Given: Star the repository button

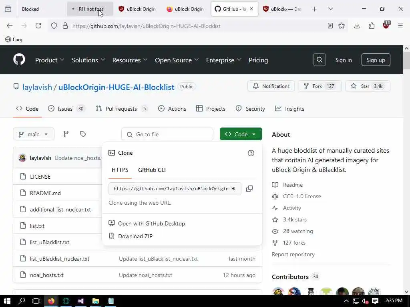Looking at the screenshot, I should (368, 86).
